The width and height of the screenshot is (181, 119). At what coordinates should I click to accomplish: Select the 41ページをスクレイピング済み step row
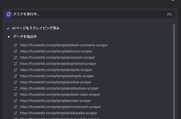(x=36, y=28)
